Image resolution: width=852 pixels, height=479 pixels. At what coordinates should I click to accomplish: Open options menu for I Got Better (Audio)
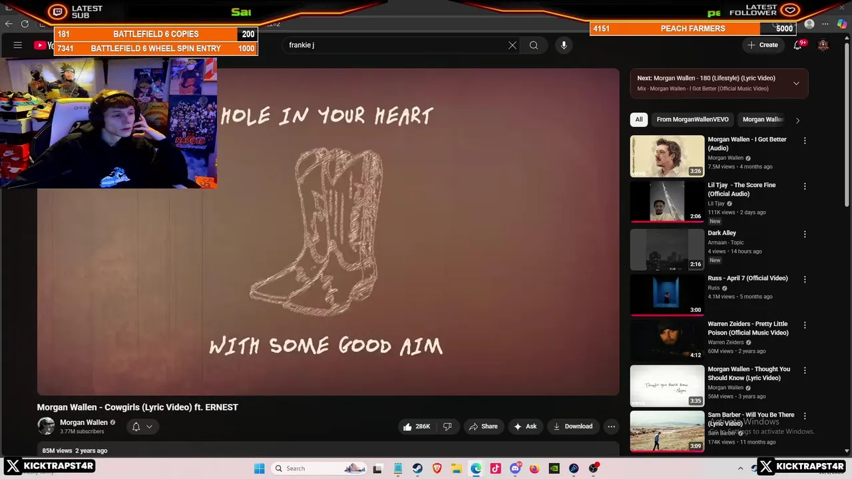805,140
